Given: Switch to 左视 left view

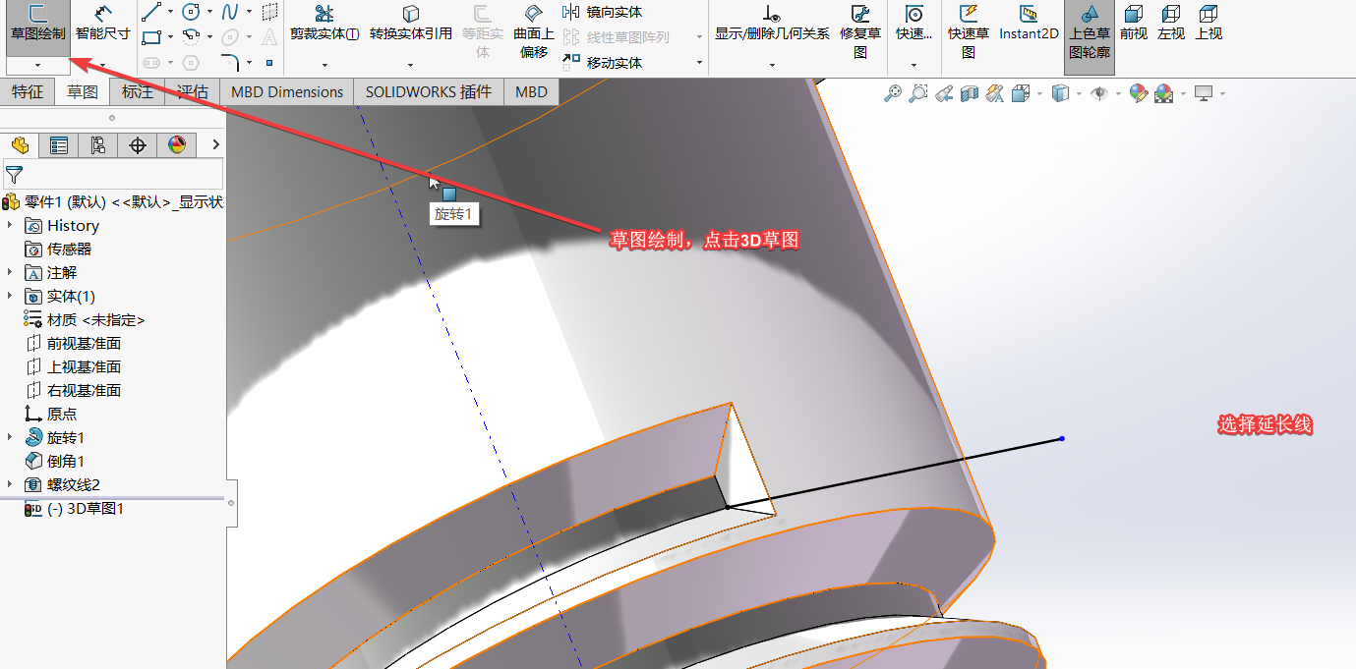Looking at the screenshot, I should click(1171, 23).
